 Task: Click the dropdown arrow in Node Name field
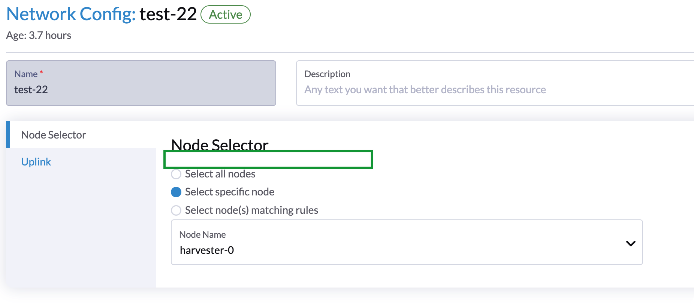(631, 243)
